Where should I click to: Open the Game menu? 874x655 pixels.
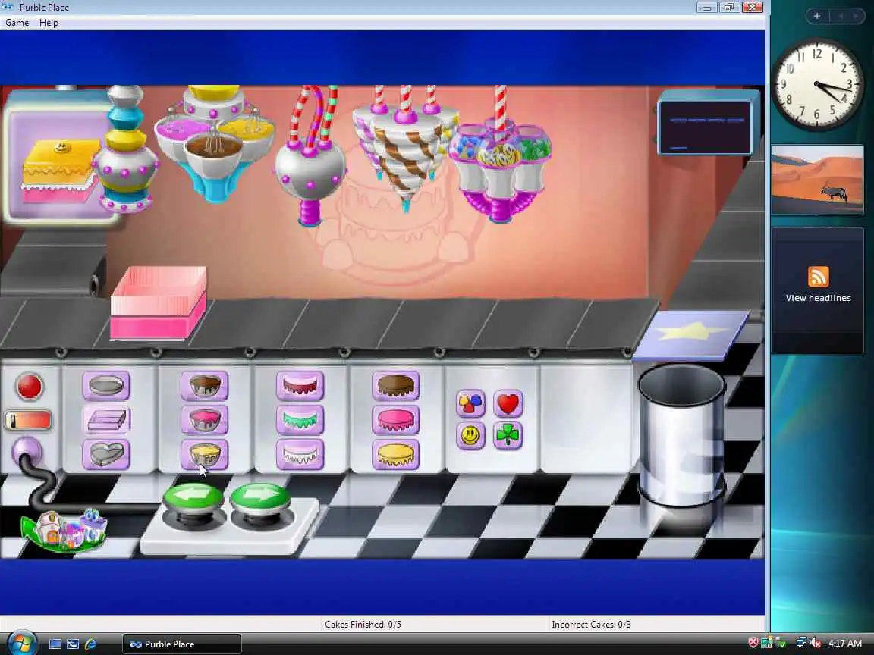17,23
